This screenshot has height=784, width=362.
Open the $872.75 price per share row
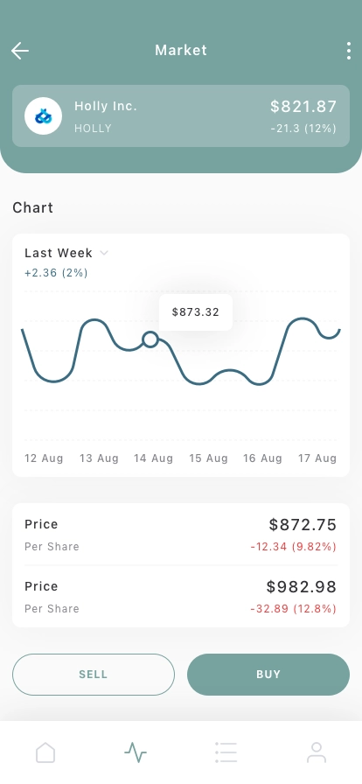pyautogui.click(x=181, y=535)
